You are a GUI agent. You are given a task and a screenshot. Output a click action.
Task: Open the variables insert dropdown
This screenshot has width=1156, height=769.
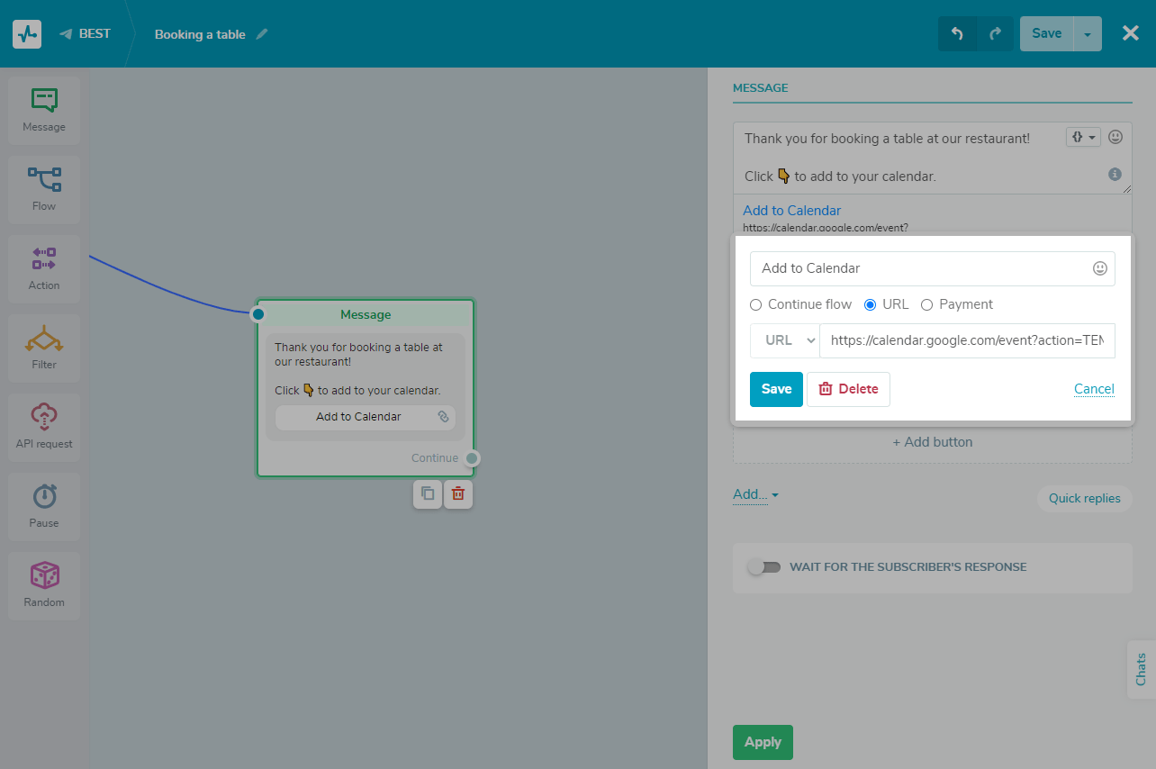coord(1083,137)
